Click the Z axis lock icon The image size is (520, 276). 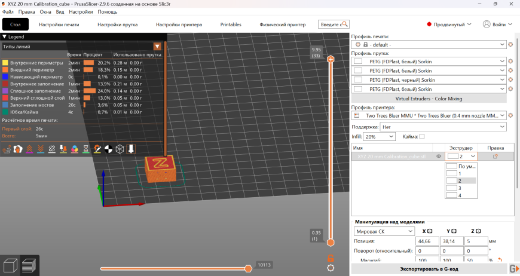(478, 231)
